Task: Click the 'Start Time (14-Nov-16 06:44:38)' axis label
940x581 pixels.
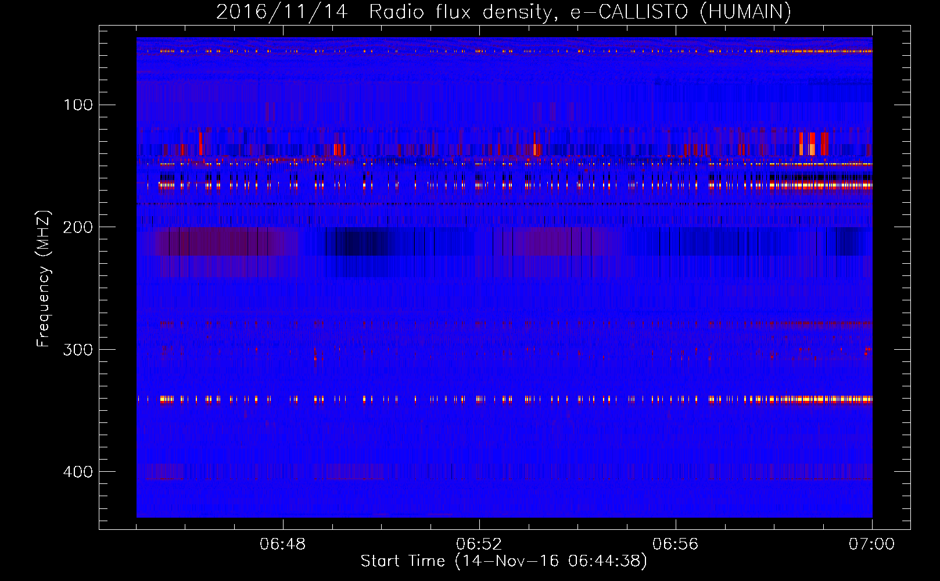Action: pos(504,561)
